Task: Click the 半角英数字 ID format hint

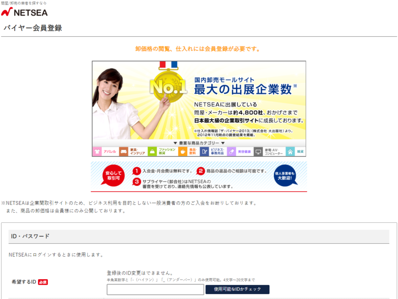Action: (181, 280)
